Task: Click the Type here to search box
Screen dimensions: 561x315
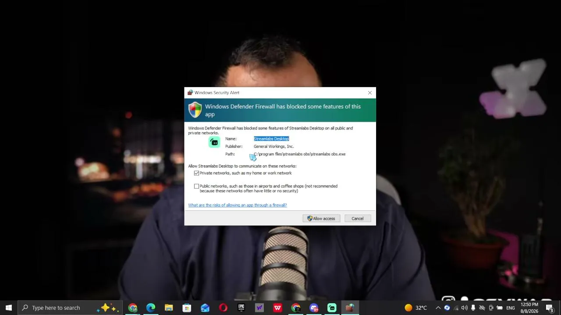Action: coord(70,308)
